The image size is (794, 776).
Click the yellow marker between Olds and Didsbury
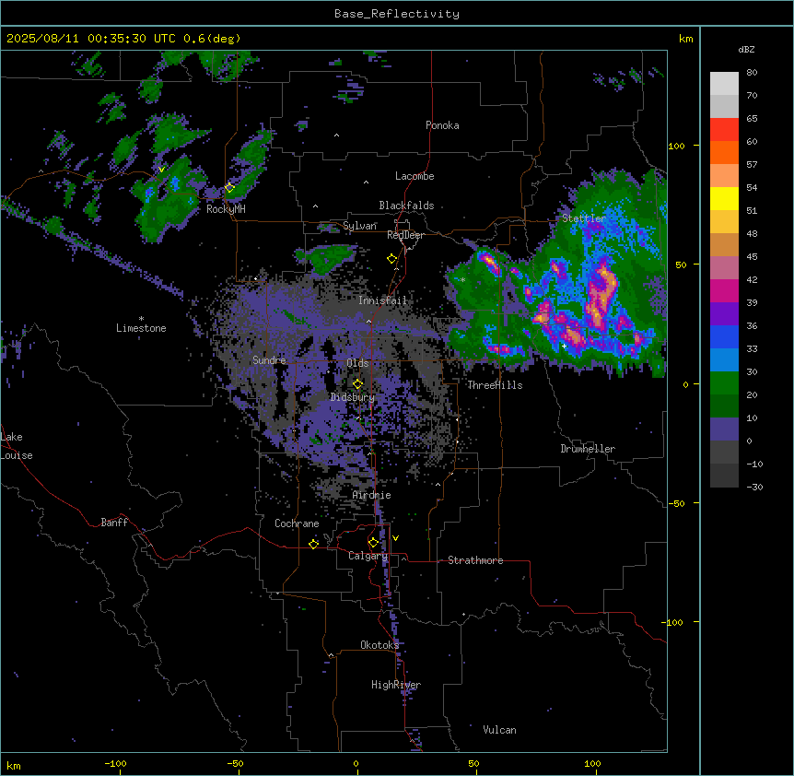pos(357,383)
